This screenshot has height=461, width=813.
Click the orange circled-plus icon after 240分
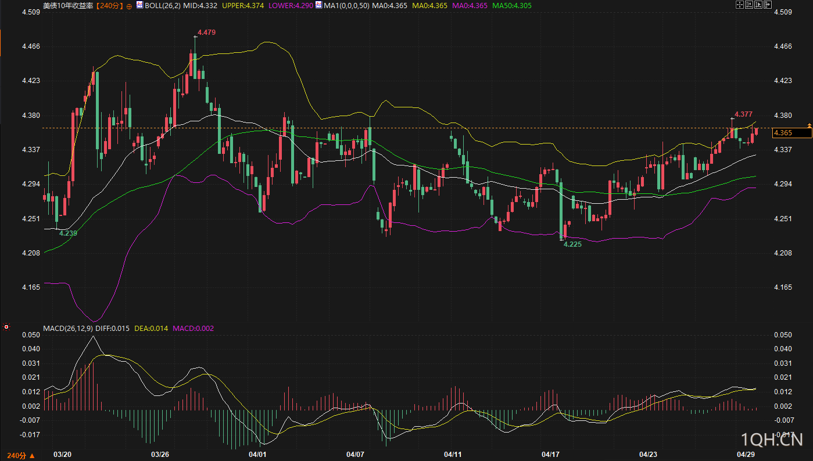tap(129, 5)
